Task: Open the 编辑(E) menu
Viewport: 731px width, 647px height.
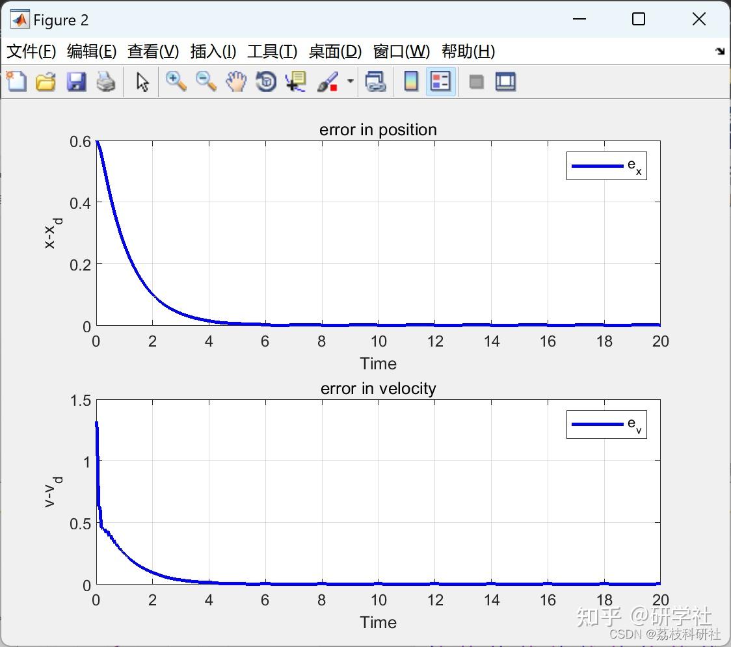Action: 91,51
